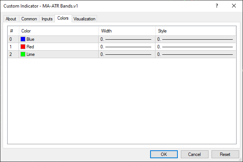The width and height of the screenshot is (243, 162).
Task: Select the Colors tab
Action: [63, 18]
